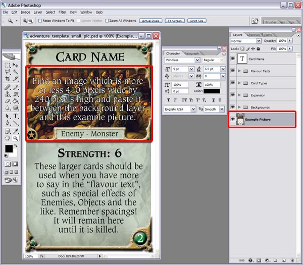This screenshot has height=265, width=303.
Task: Select the Notes tool
Action: coord(8,131)
